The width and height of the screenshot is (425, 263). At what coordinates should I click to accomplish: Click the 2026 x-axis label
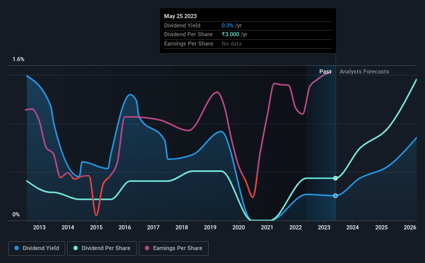410,227
